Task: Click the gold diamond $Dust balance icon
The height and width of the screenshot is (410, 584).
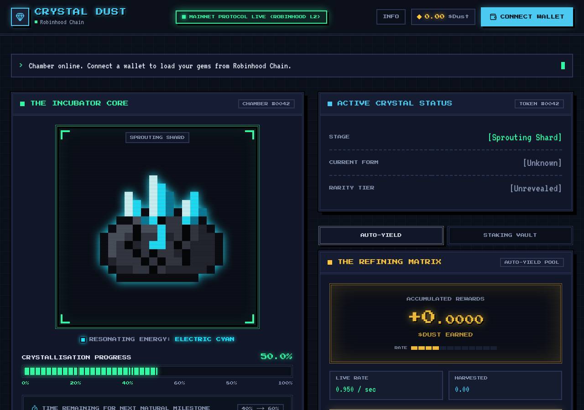Action: tap(419, 17)
